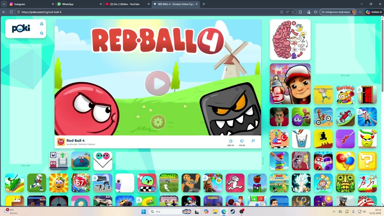Open the green tank game thumbnail

tap(14, 183)
